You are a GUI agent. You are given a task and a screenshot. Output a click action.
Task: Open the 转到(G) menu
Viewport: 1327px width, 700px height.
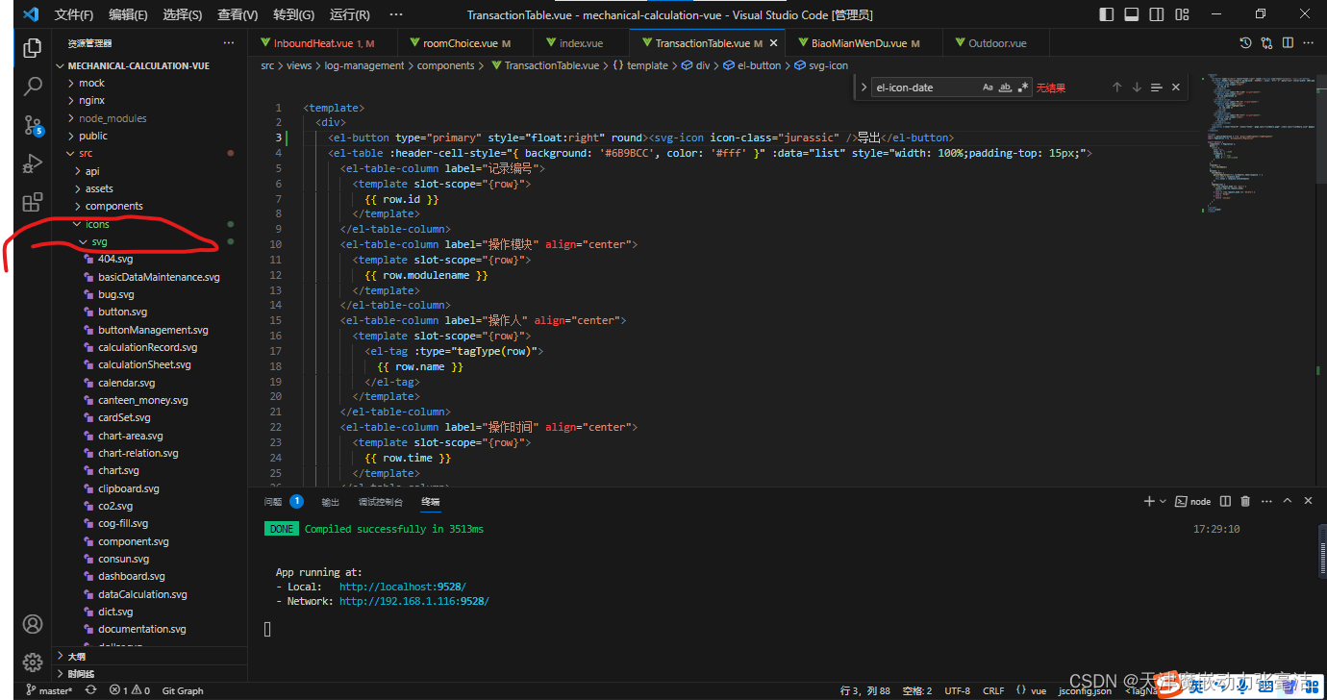click(293, 14)
